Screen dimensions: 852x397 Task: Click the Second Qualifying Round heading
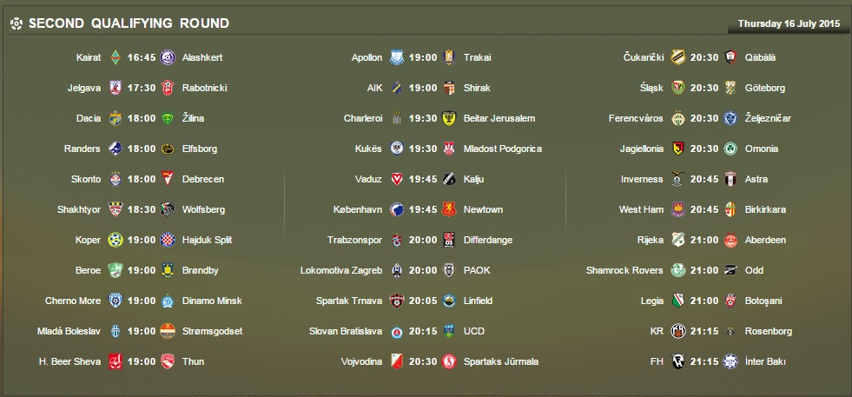pos(129,23)
